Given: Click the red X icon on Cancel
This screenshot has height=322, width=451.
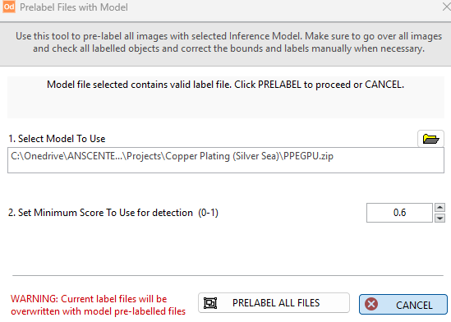Looking at the screenshot, I should click(x=371, y=304).
